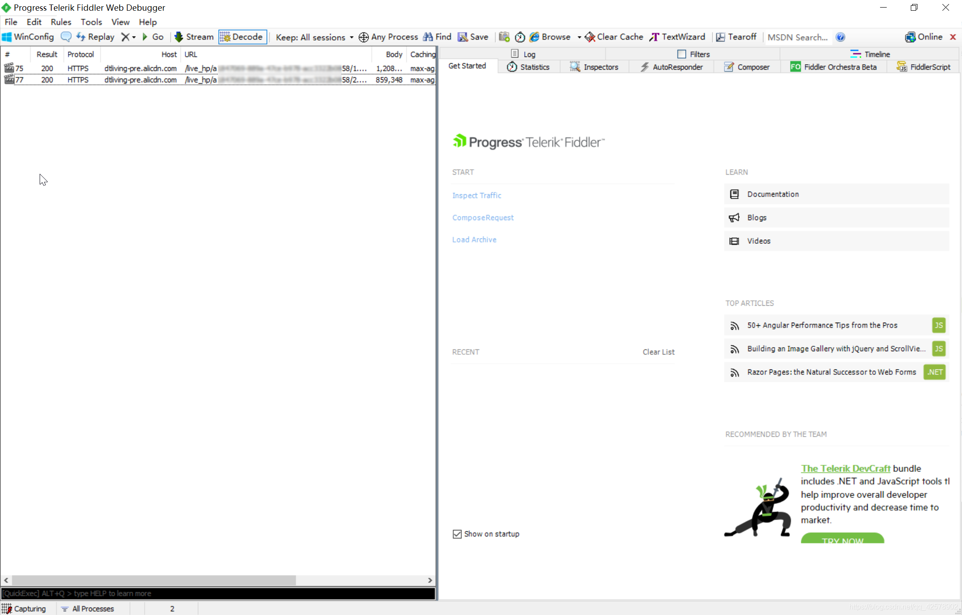Click the session list horizontal scrollbar
Image resolution: width=962 pixels, height=615 pixels.
pyautogui.click(x=154, y=580)
